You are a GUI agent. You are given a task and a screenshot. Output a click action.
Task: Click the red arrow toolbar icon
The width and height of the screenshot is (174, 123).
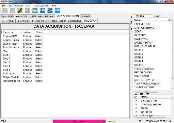pyautogui.click(x=50, y=11)
